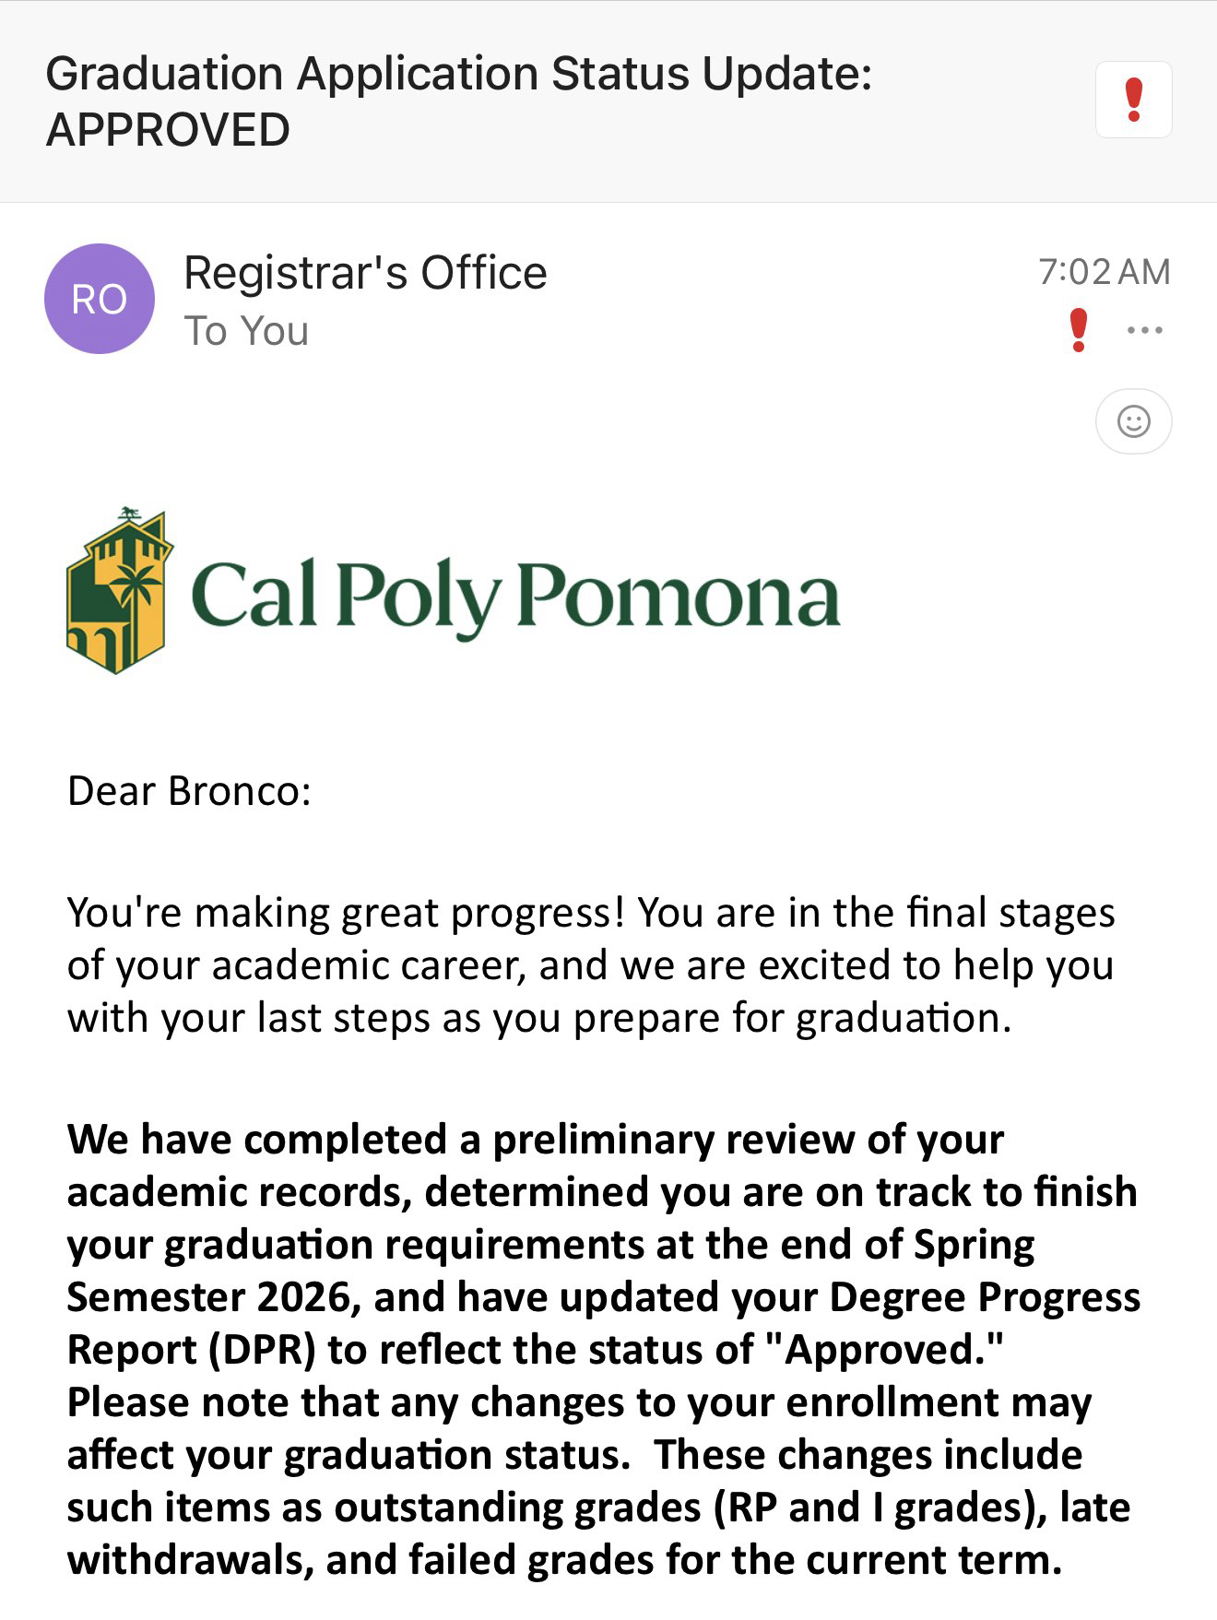
Task: Click the "We have completed a preliminary review" line
Action: click(x=535, y=1139)
